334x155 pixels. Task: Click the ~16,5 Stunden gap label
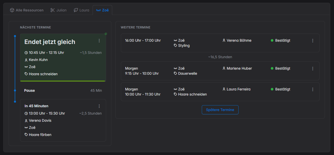coord(220,57)
